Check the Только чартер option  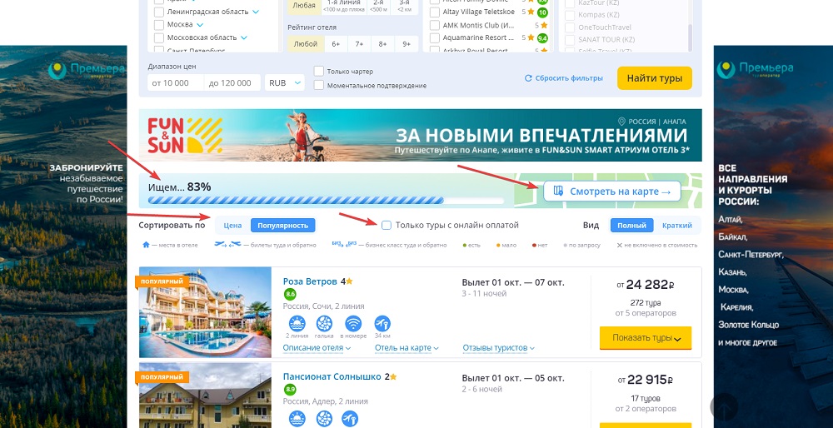(319, 71)
